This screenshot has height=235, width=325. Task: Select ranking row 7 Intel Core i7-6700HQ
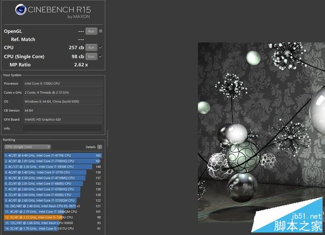click(53, 189)
